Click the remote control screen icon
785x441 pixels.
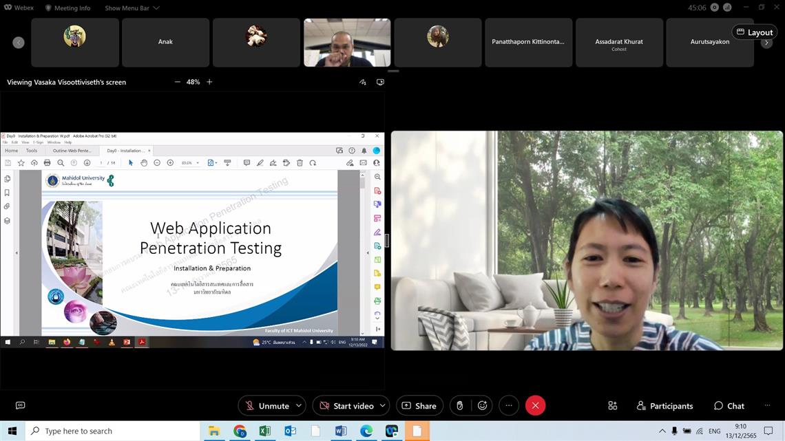tap(380, 82)
